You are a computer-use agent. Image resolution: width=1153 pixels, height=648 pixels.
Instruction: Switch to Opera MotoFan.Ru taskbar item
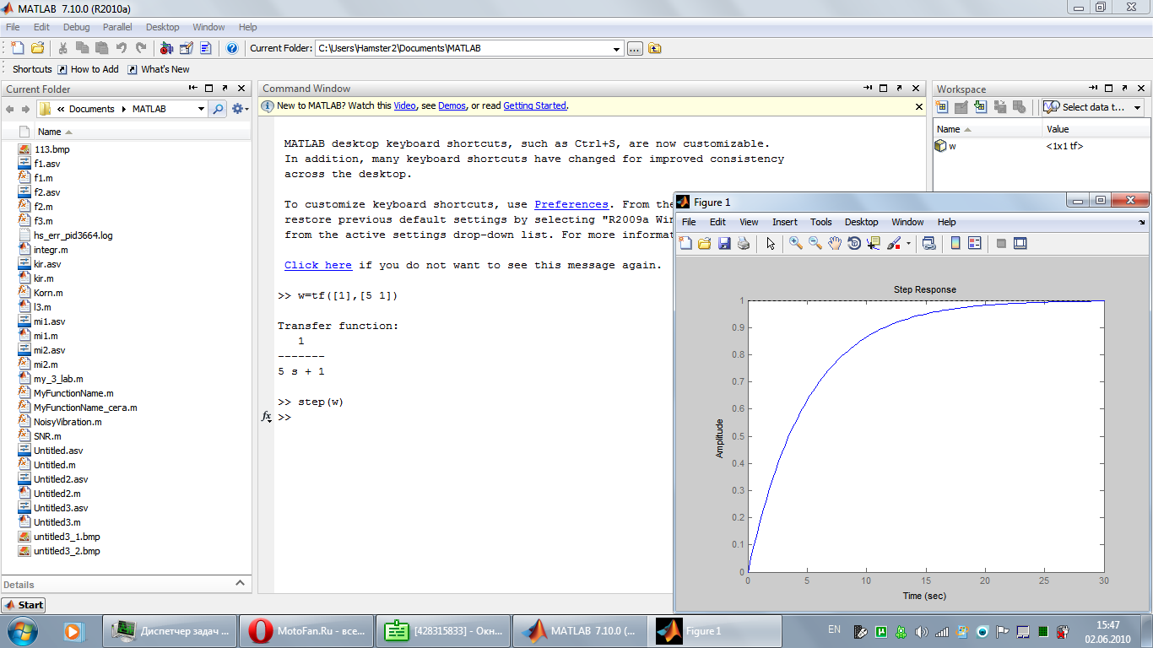307,631
